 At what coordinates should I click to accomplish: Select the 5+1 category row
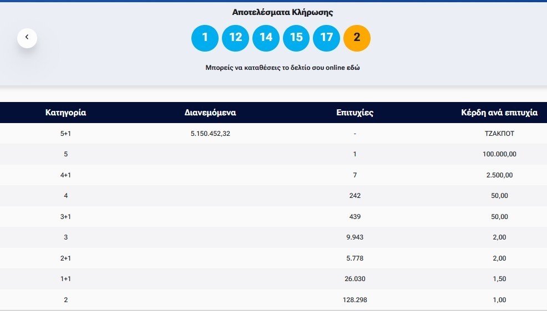coord(65,134)
